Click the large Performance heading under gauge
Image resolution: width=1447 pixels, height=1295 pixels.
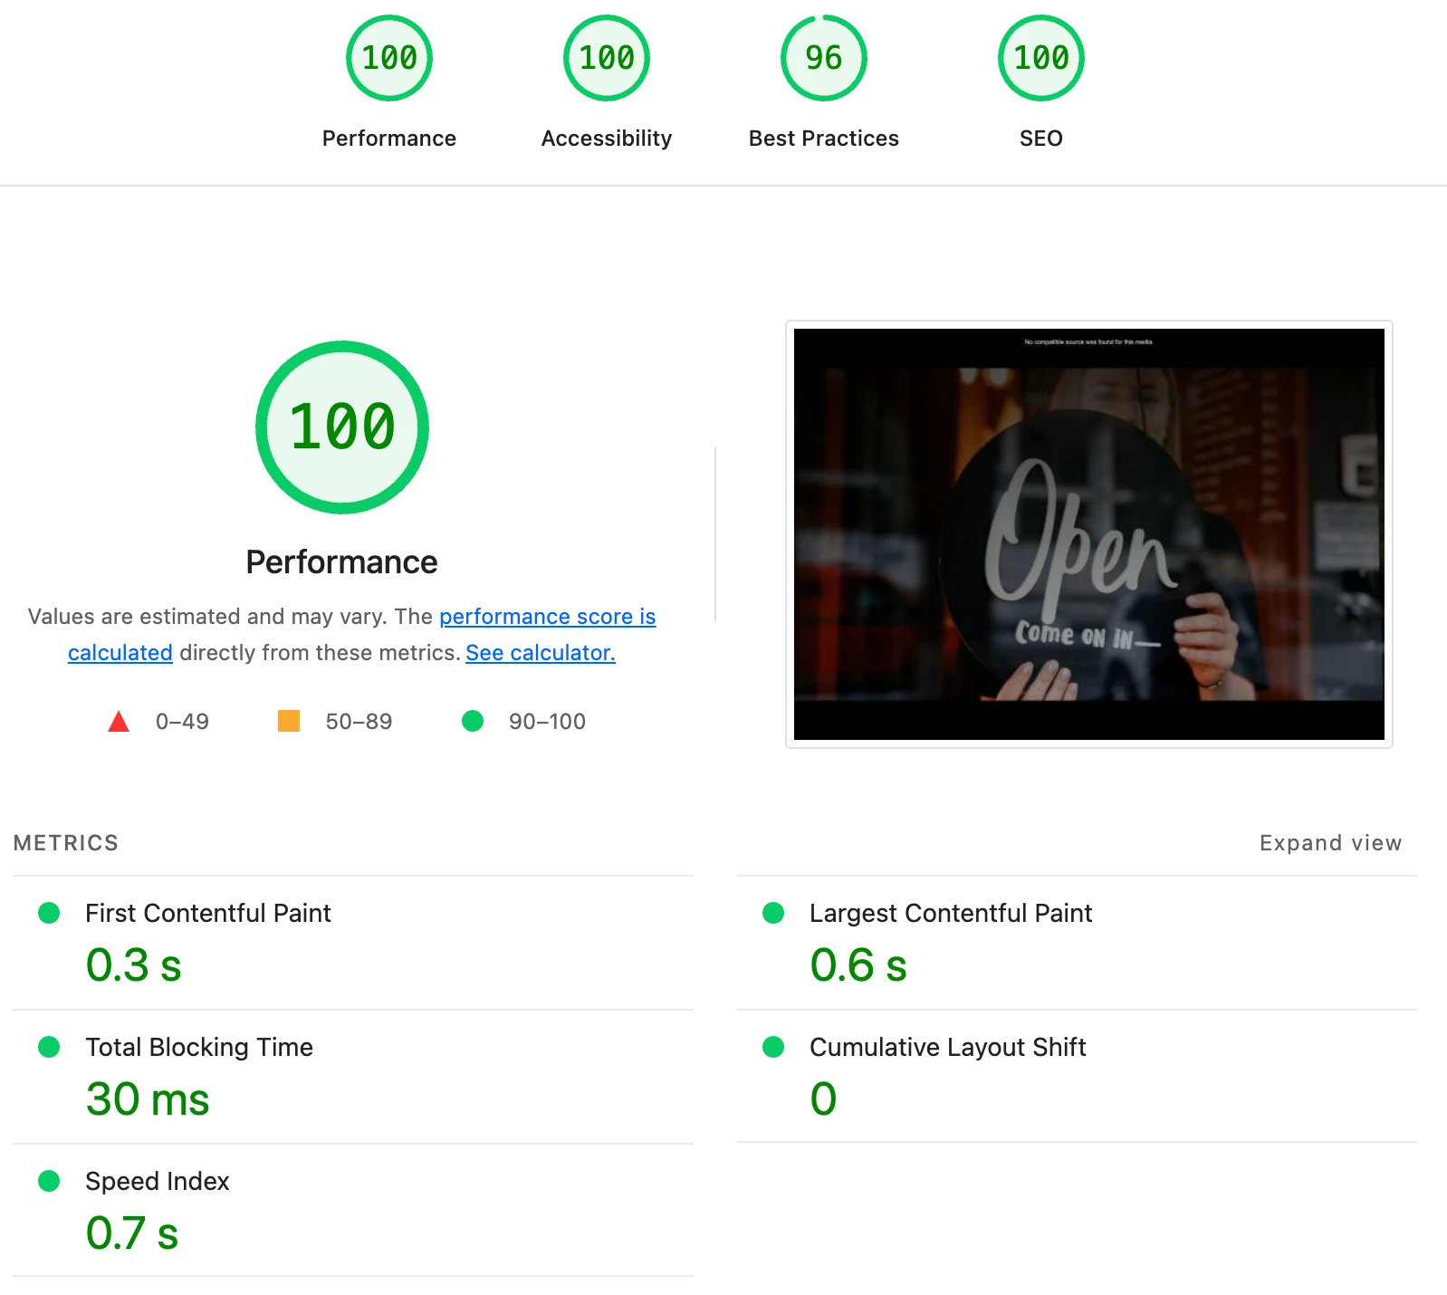[x=342, y=562]
